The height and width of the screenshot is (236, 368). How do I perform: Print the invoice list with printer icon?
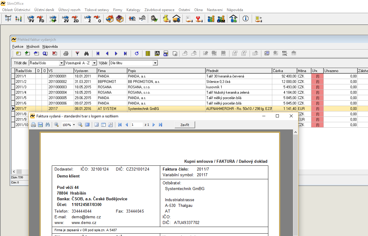click(66, 53)
